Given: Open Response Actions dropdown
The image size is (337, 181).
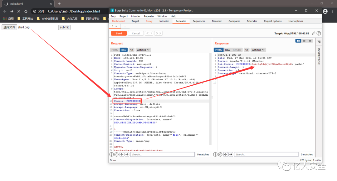Looking at the screenshot, I should (x=258, y=50).
